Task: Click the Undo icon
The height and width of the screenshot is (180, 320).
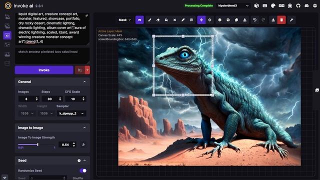Action: [255, 20]
